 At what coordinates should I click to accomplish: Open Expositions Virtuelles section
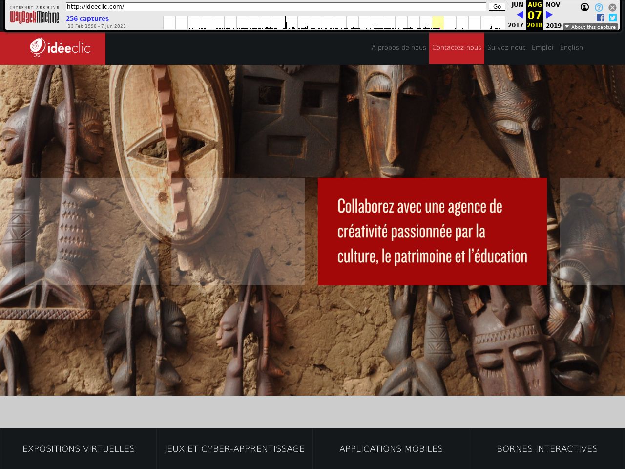[79, 448]
